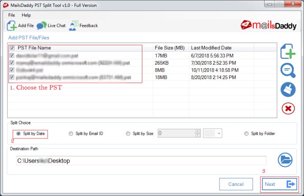This screenshot has width=304, height=196.
Task: Click the Add PST File/Files heading
Action: (29, 38)
